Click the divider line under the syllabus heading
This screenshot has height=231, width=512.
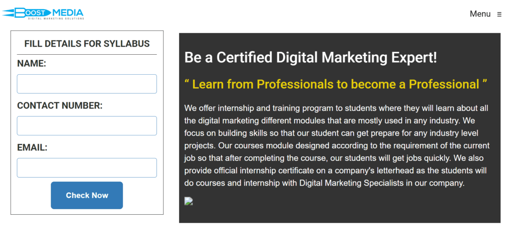pyautogui.click(x=87, y=55)
